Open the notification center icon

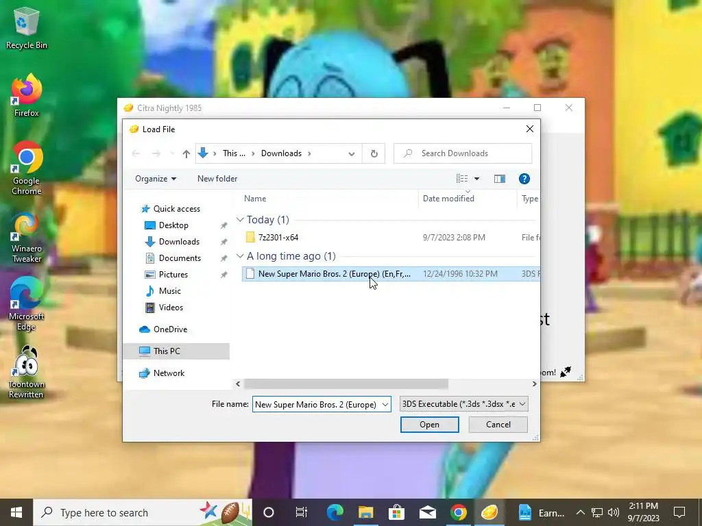coord(679,512)
